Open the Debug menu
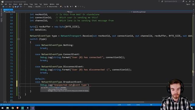Screen dimensions: 195x110 [26, 4]
